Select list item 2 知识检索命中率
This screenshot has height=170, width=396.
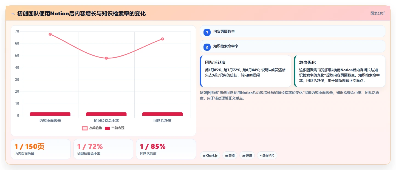click(292, 46)
